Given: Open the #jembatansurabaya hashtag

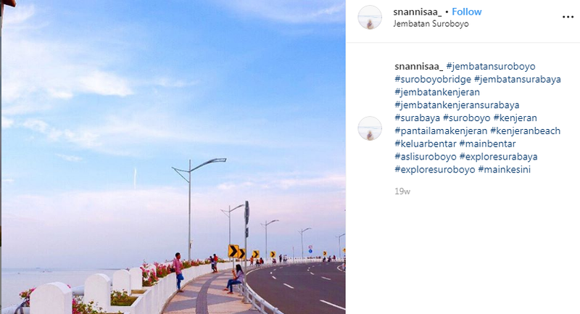Looking at the screenshot, I should [x=518, y=79].
